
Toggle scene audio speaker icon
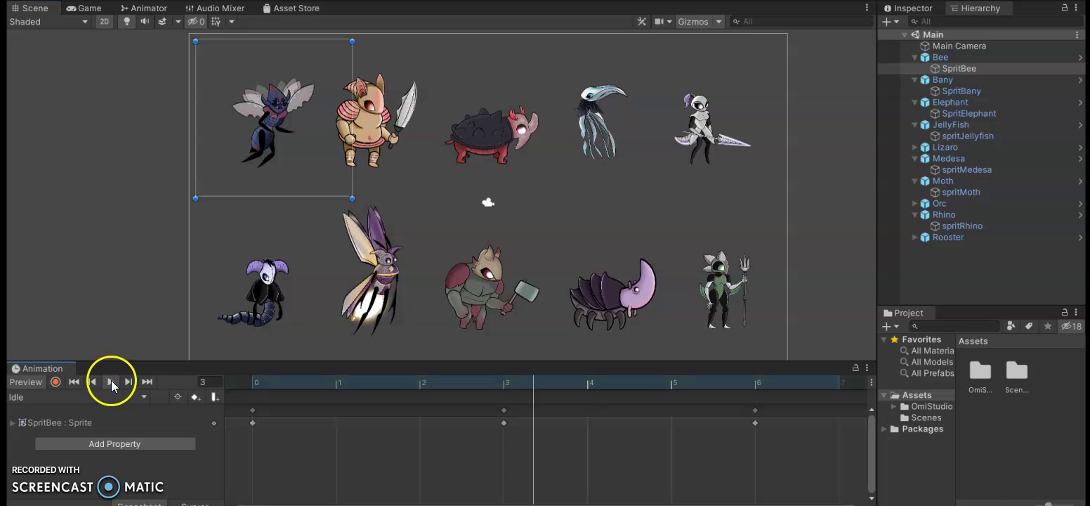[145, 22]
